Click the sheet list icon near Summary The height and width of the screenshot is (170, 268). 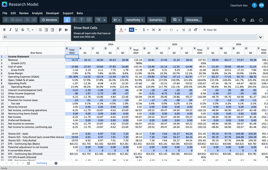tap(29, 163)
